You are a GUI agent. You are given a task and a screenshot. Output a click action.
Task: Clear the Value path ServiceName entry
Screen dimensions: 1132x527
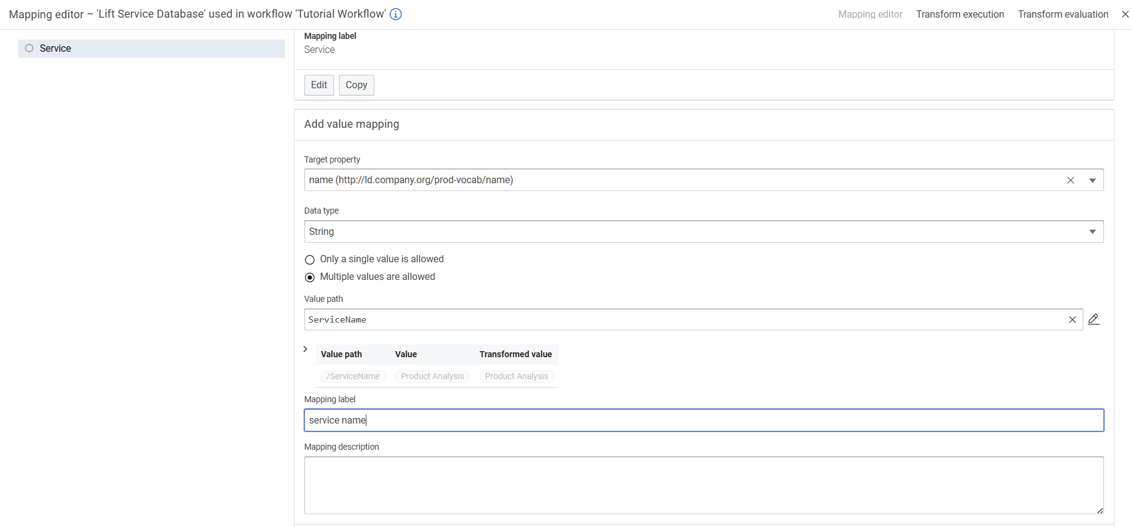[x=1072, y=319]
